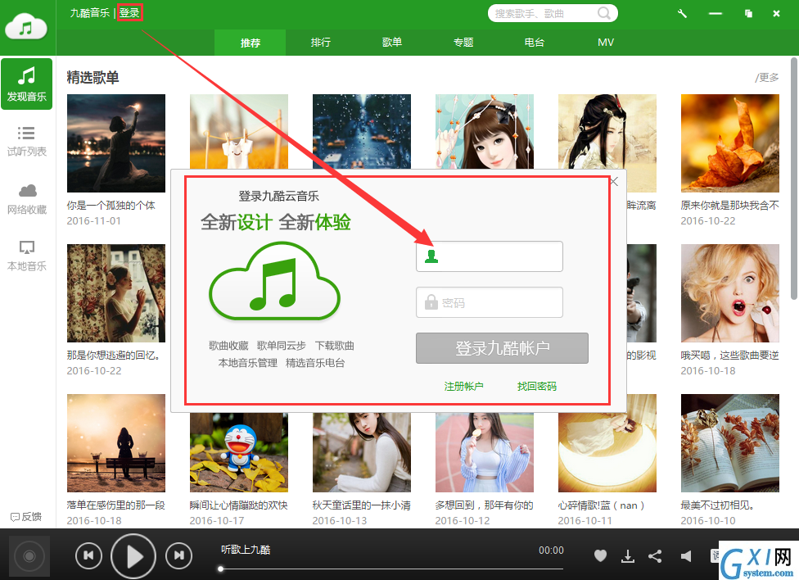
Task: Switch to the 排行 tab
Action: (x=321, y=43)
